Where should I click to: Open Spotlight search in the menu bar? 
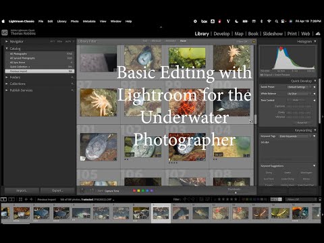[277, 22]
